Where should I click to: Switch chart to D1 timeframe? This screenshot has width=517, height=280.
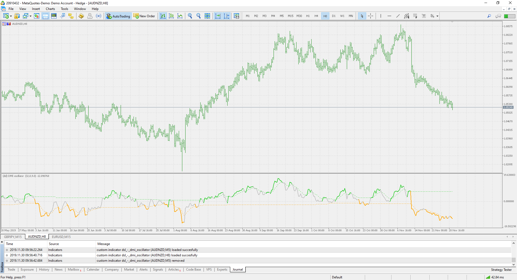pyautogui.click(x=334, y=16)
